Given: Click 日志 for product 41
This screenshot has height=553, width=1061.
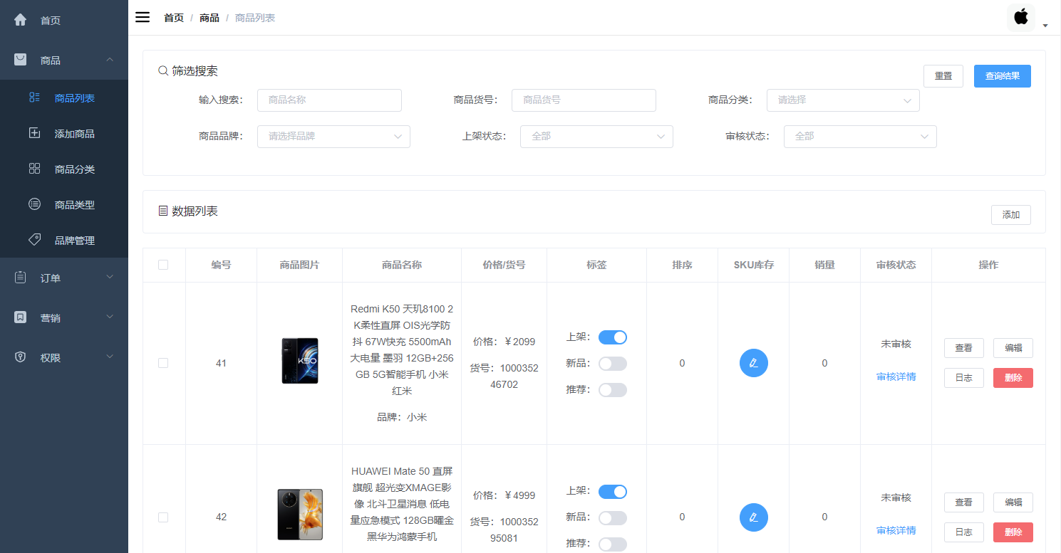Looking at the screenshot, I should tap(964, 378).
